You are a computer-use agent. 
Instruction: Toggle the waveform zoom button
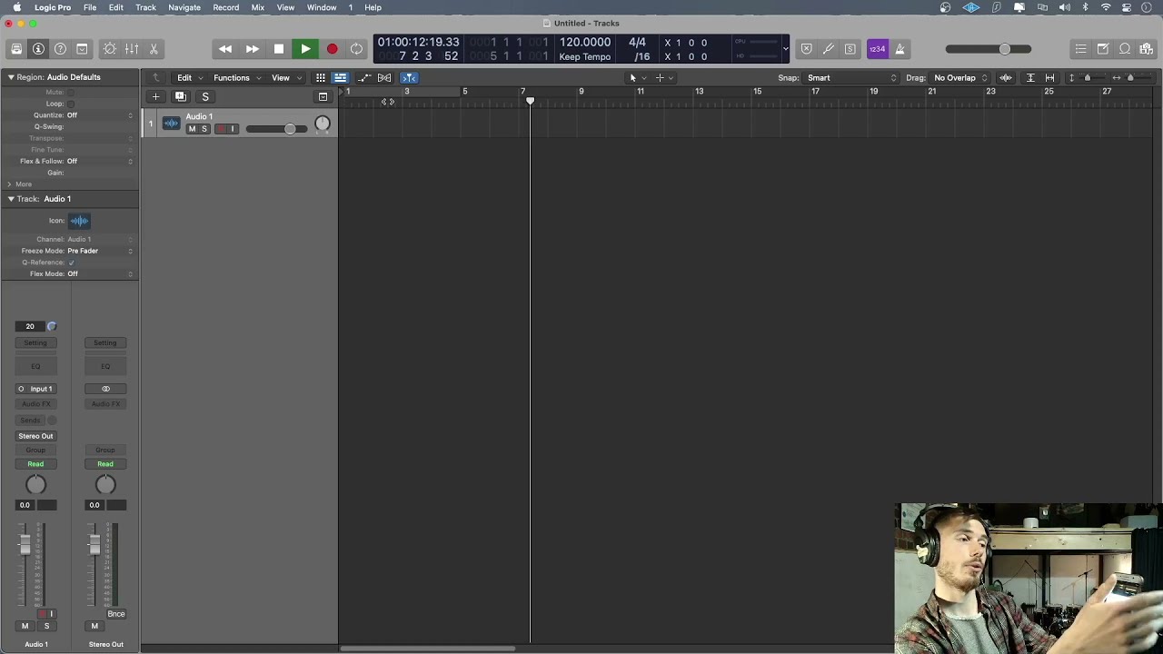pyautogui.click(x=1006, y=78)
